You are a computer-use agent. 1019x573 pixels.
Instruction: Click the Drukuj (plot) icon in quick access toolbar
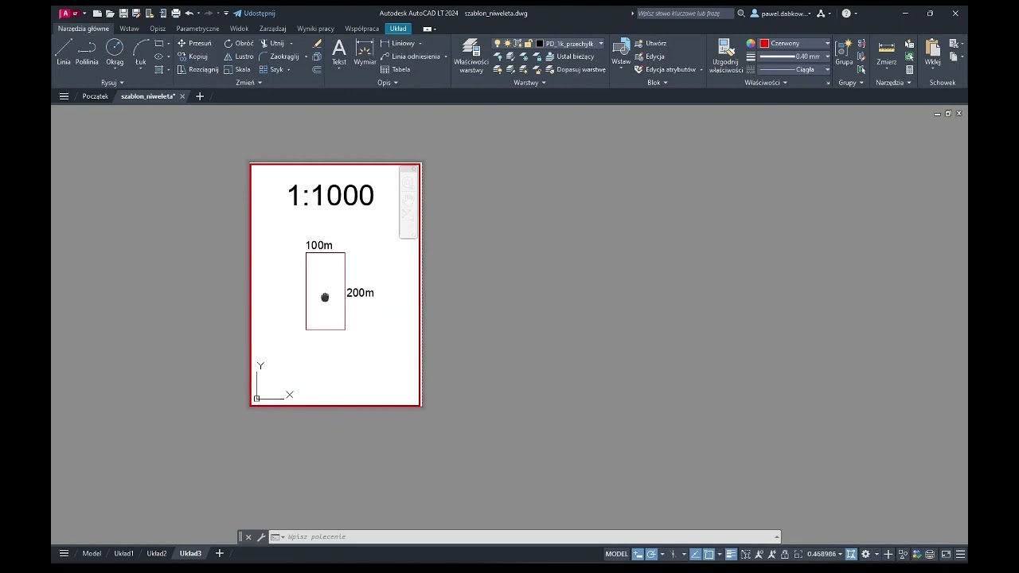pyautogui.click(x=176, y=14)
